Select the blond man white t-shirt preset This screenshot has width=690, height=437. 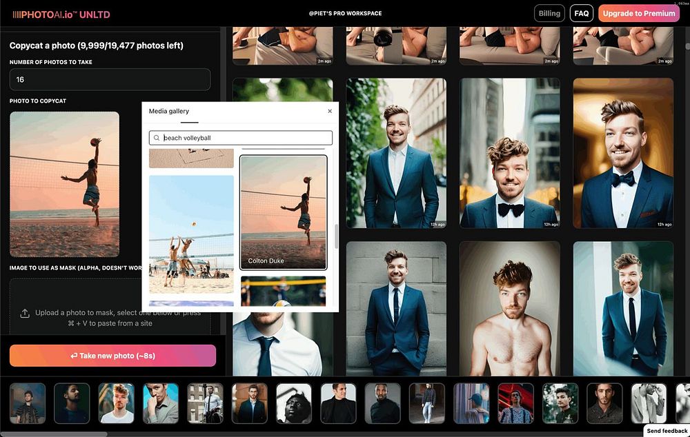click(x=116, y=403)
